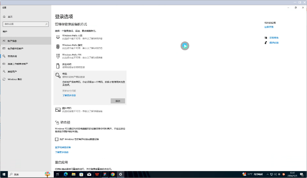Open Task View from the taskbar

(x=57, y=174)
